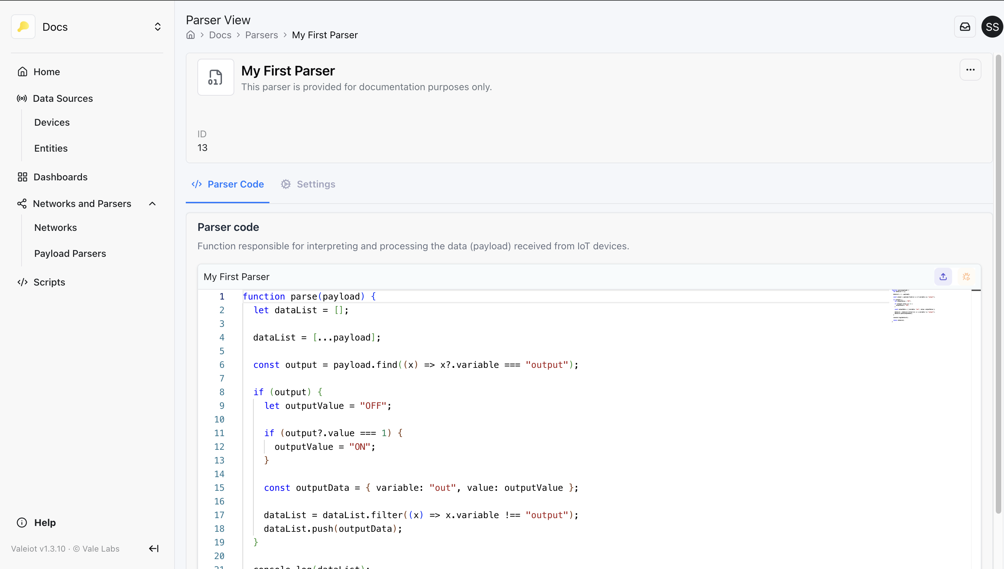Open the parser options via the ellipsis button
Viewport: 1004px width, 569px height.
point(971,70)
